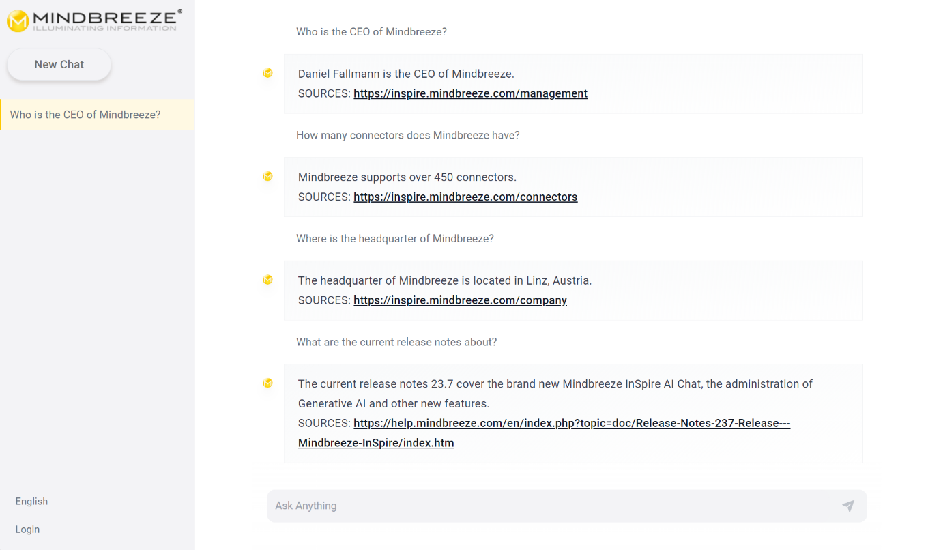Click bot avatar beside CEO answer
This screenshot has height=550, width=928.
(267, 73)
